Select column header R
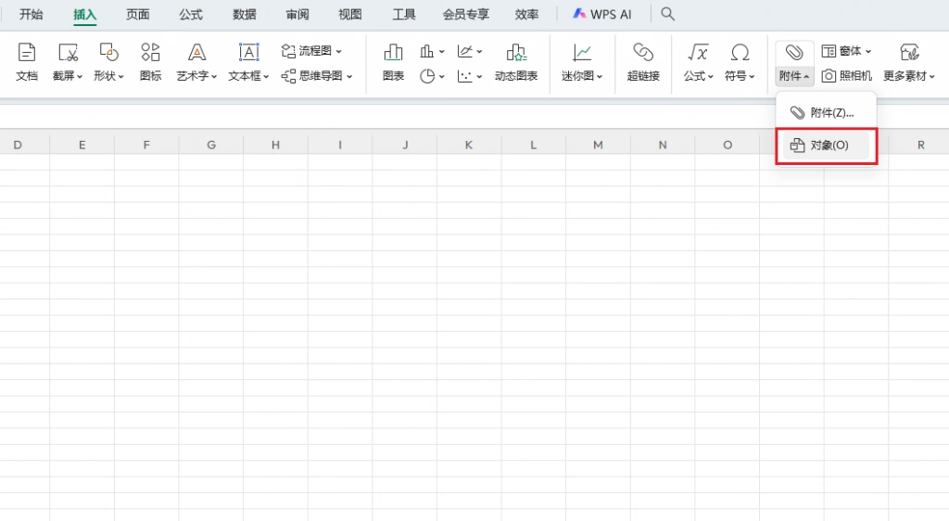This screenshot has width=949, height=521. pyautogui.click(x=920, y=145)
